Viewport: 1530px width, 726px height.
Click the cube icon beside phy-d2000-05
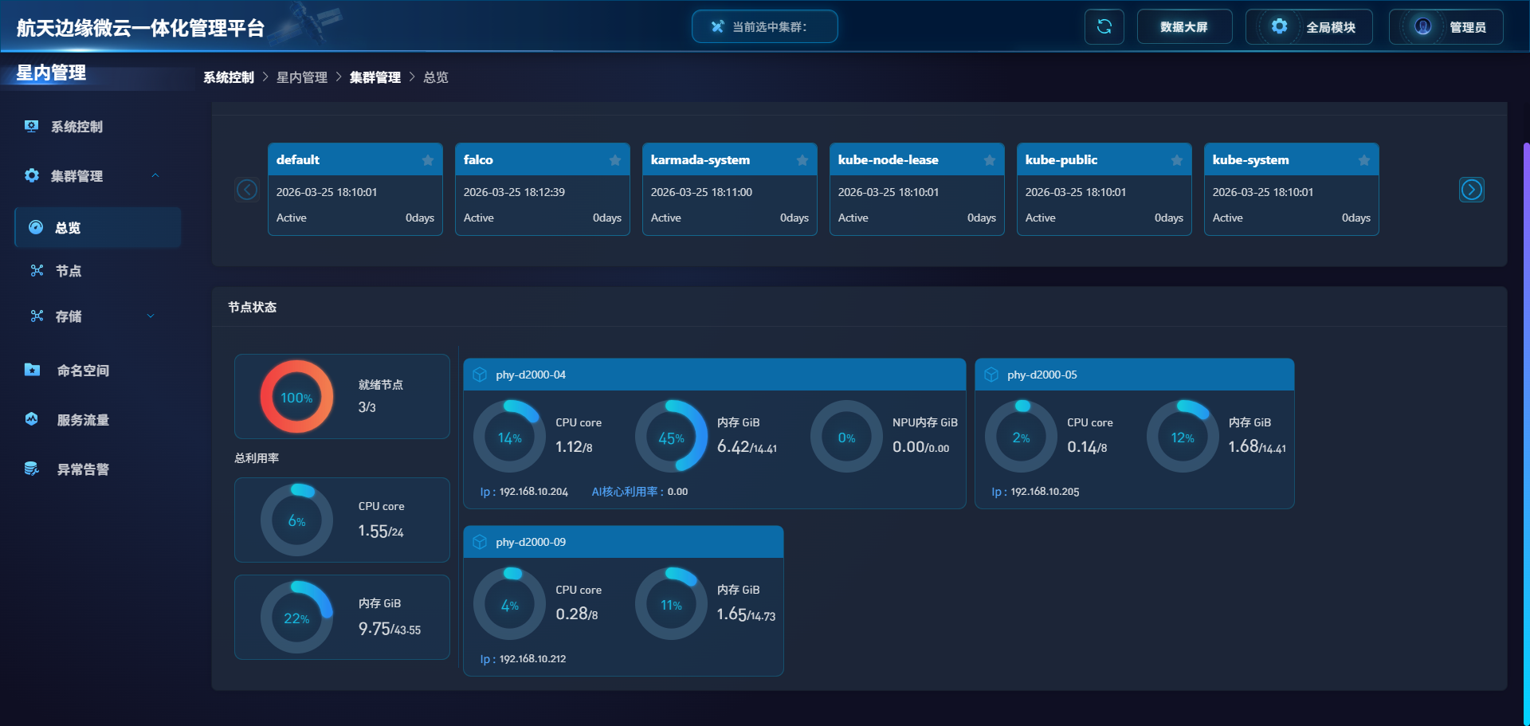pos(991,375)
